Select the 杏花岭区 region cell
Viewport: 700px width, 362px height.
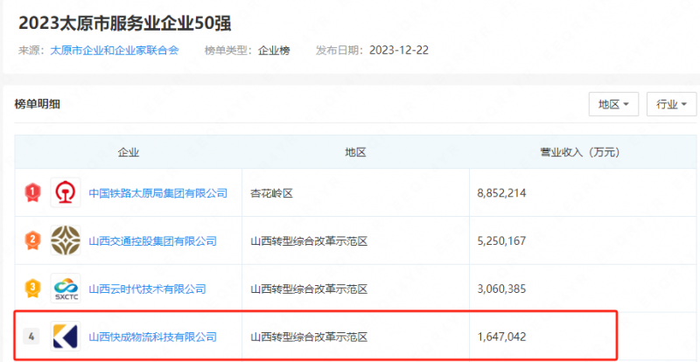pos(271,193)
